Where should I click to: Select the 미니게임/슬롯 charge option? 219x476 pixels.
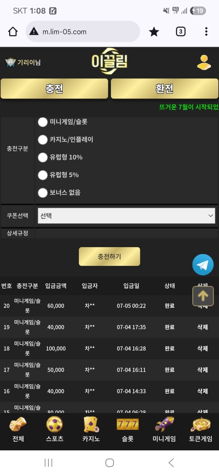(43, 122)
